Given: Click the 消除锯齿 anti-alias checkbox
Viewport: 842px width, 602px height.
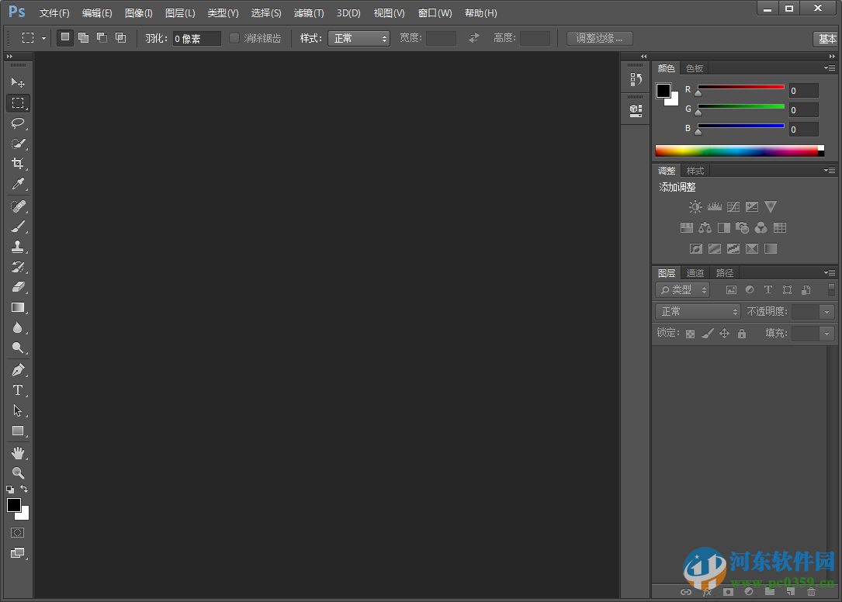Looking at the screenshot, I should click(235, 37).
